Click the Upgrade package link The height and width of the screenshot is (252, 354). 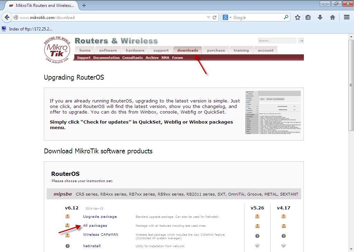[x=100, y=216]
